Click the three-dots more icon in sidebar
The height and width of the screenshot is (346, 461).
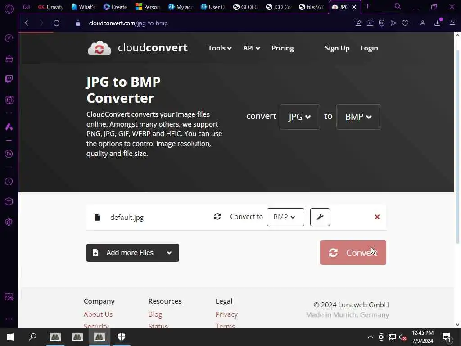(9, 319)
